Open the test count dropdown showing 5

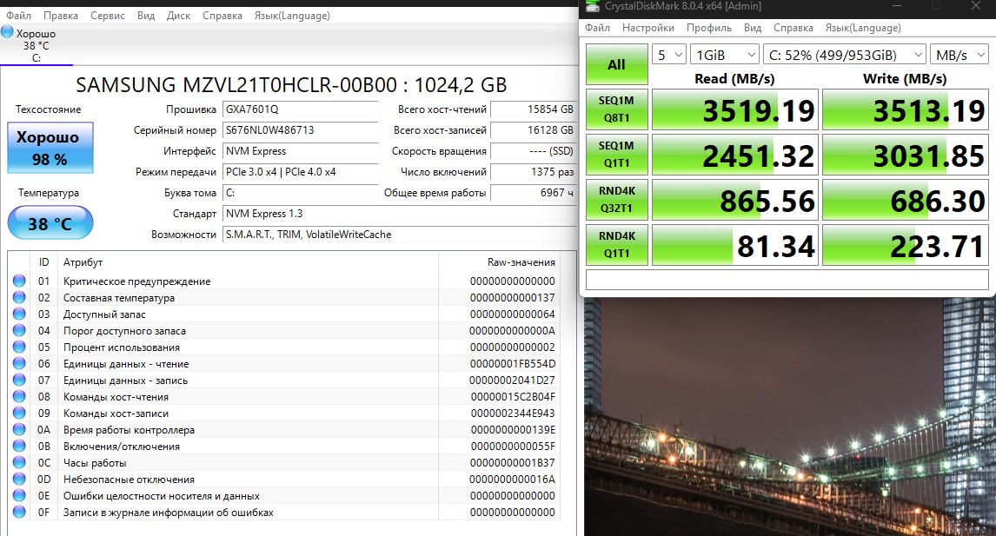(669, 55)
